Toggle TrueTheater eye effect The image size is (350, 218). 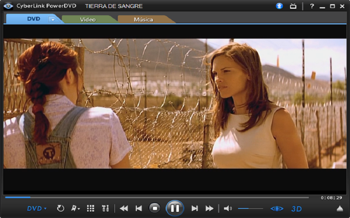coord(277,209)
